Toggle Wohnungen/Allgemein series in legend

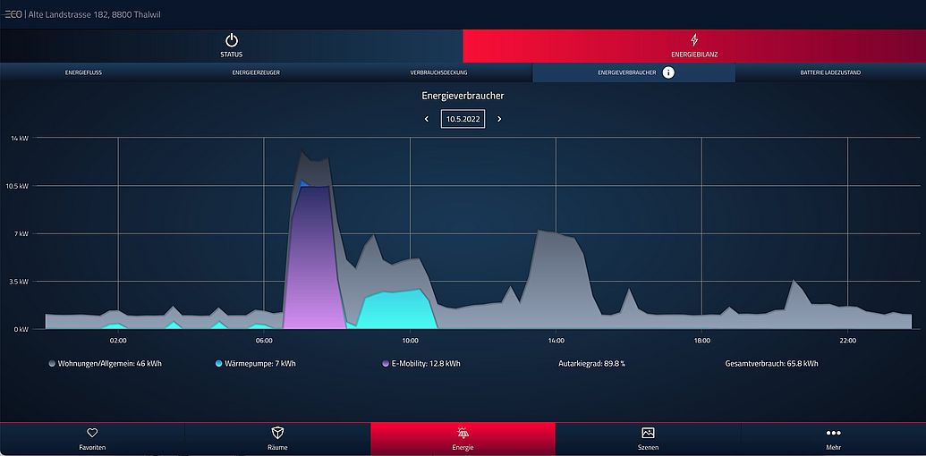105,364
